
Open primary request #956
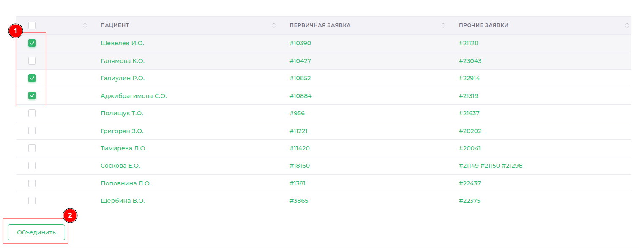coord(297,113)
